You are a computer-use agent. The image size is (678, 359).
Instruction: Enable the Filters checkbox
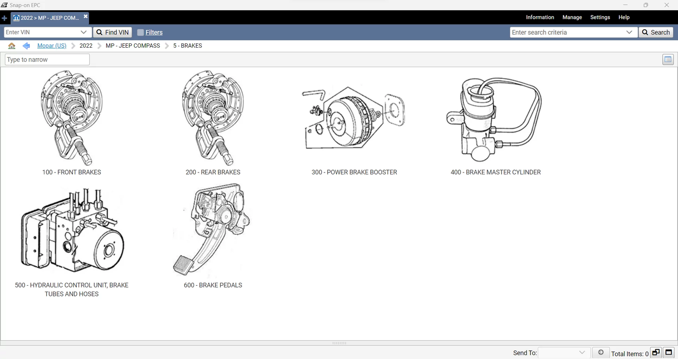coord(140,32)
